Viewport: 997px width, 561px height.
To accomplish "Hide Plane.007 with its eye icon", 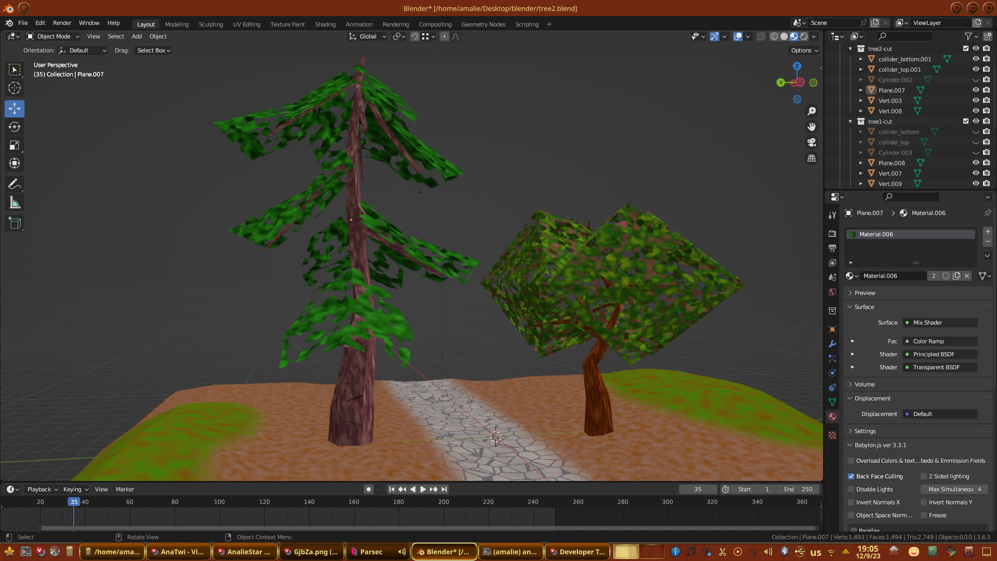I will click(x=976, y=90).
